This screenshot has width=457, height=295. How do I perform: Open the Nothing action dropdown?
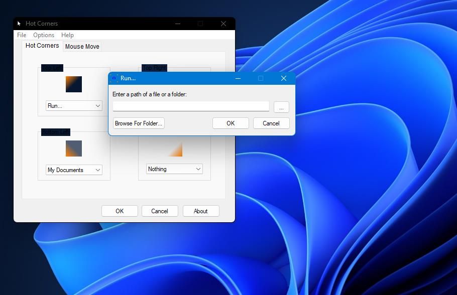[x=174, y=169]
